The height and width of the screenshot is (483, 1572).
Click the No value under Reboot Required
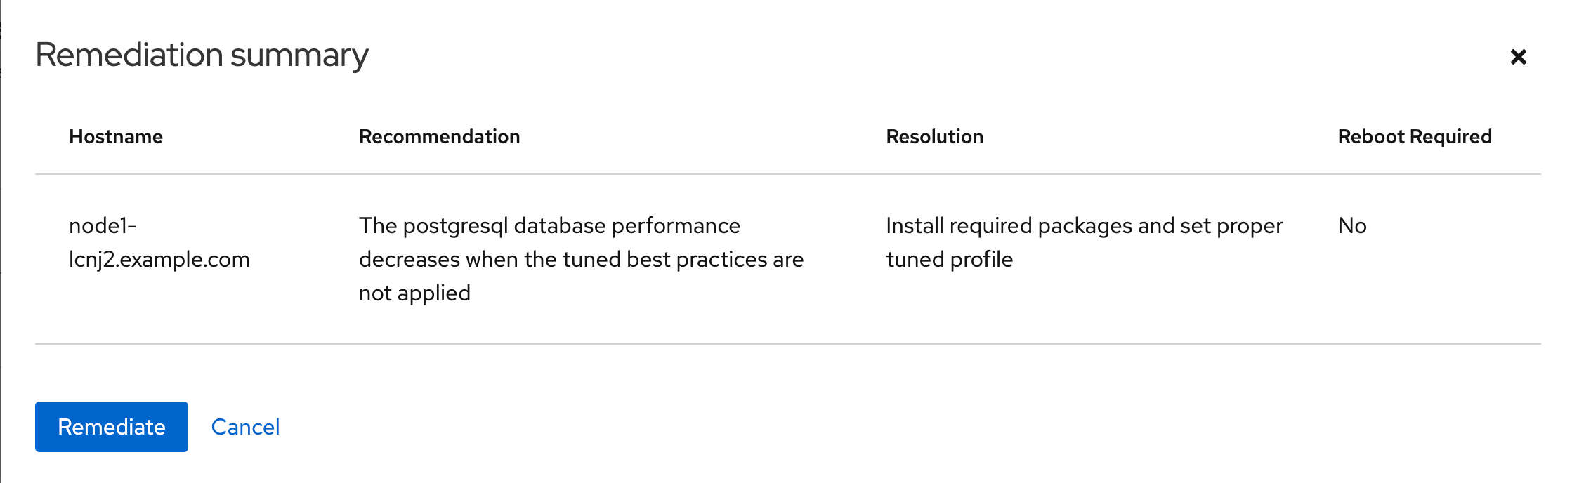pos(1352,225)
